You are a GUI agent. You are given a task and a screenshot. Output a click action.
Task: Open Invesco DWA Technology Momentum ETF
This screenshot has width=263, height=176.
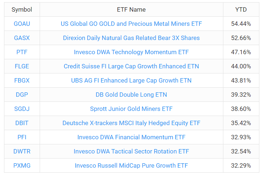(131, 52)
